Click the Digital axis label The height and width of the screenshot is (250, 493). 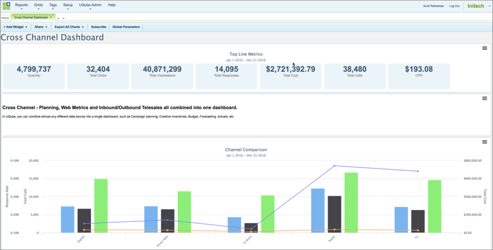[x=81, y=240]
